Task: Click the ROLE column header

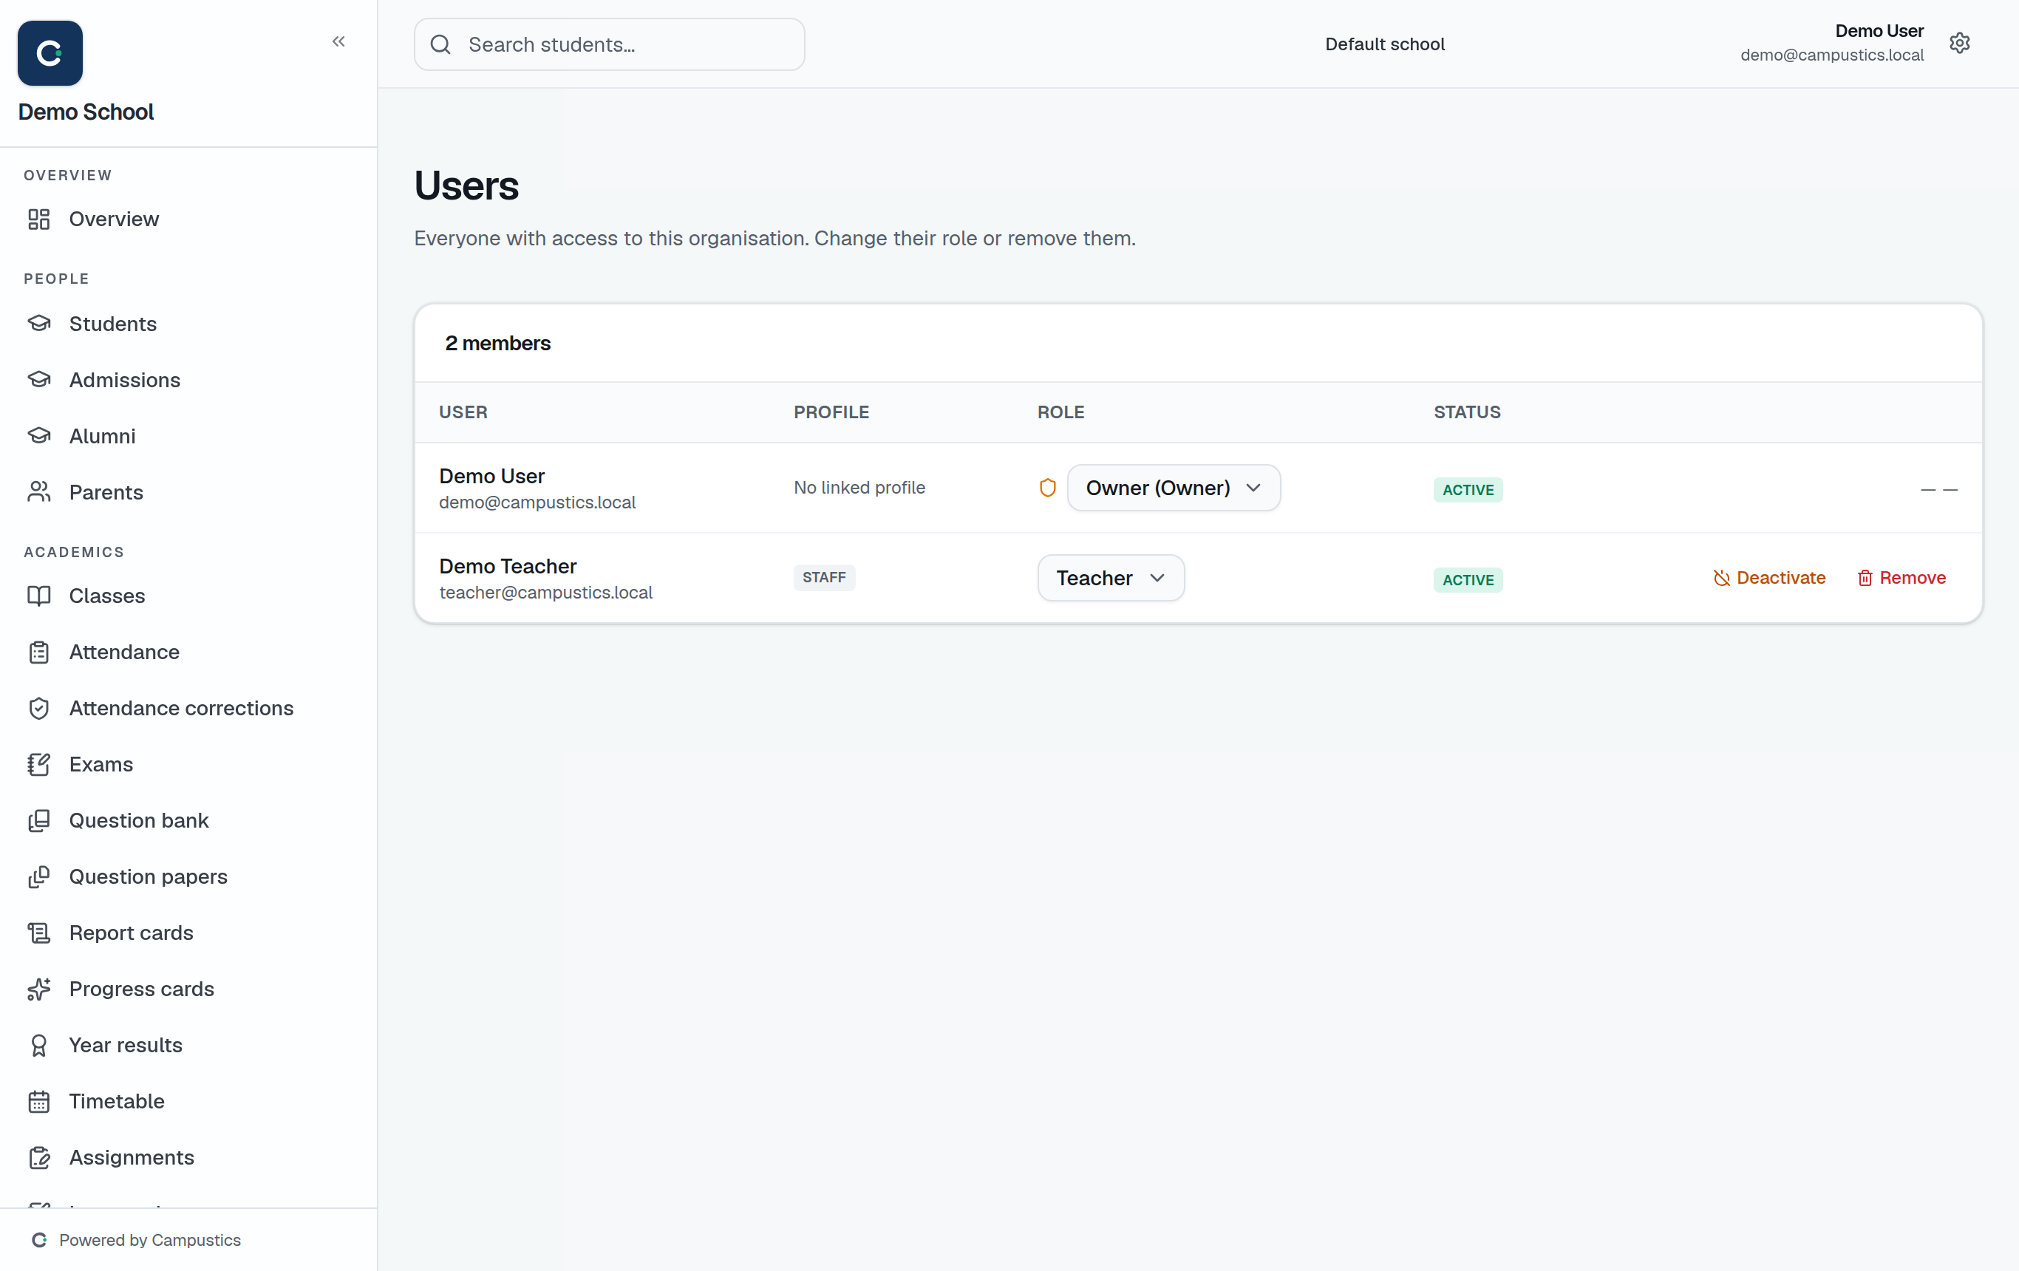Action: click(x=1060, y=412)
